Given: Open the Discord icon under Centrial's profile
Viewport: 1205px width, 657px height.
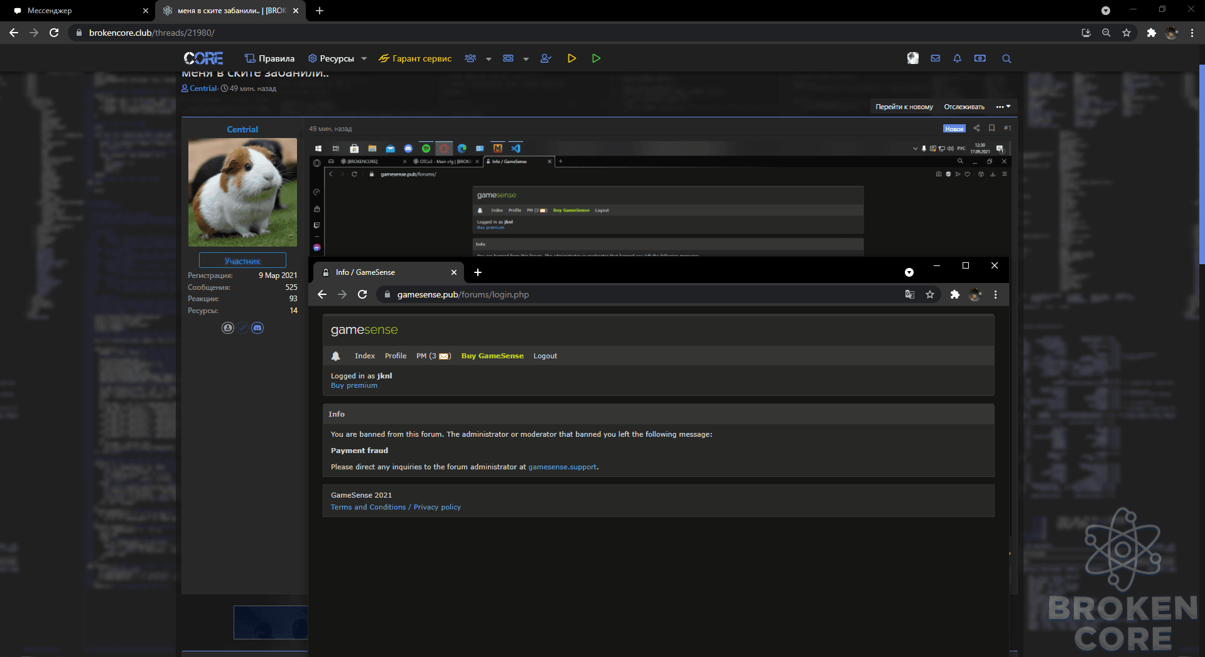Looking at the screenshot, I should coord(257,328).
